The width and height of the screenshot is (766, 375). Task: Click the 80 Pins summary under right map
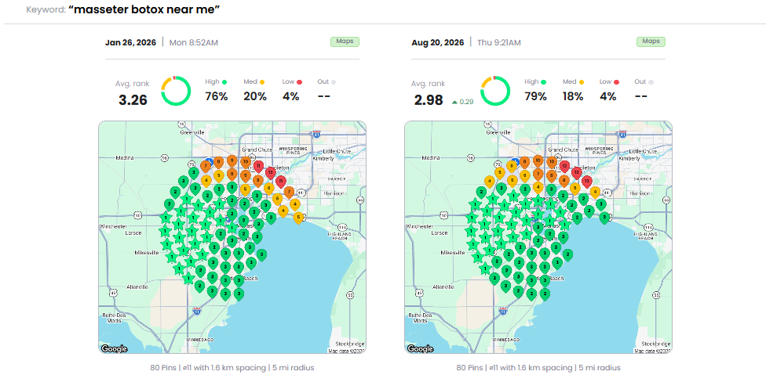click(x=538, y=368)
